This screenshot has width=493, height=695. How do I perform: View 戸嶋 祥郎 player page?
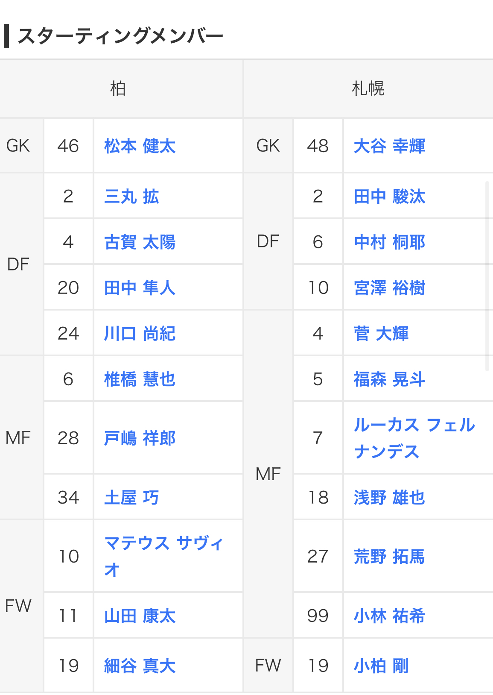140,438
